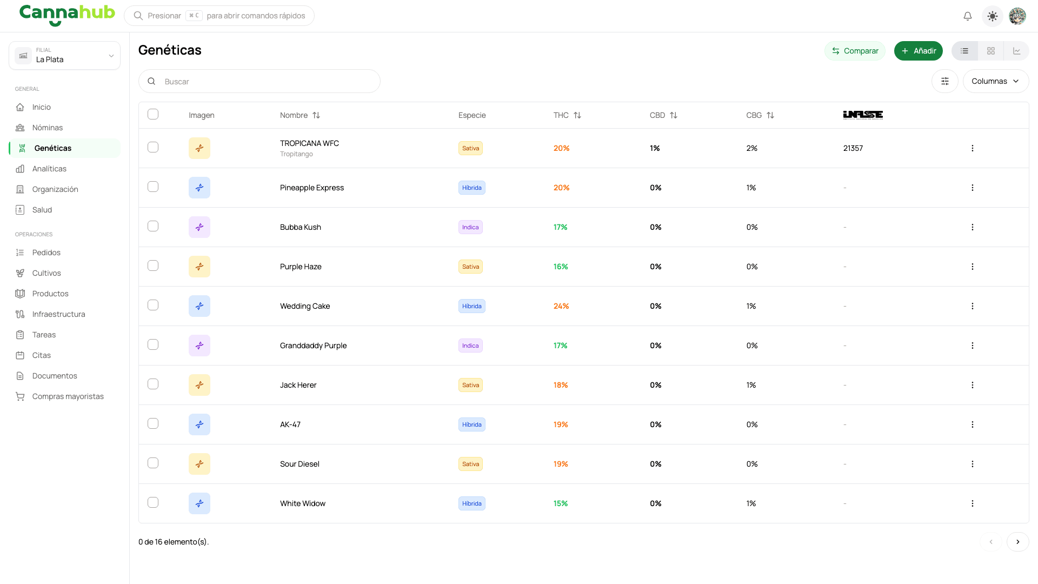Navigate to Organización

pyautogui.click(x=64, y=189)
